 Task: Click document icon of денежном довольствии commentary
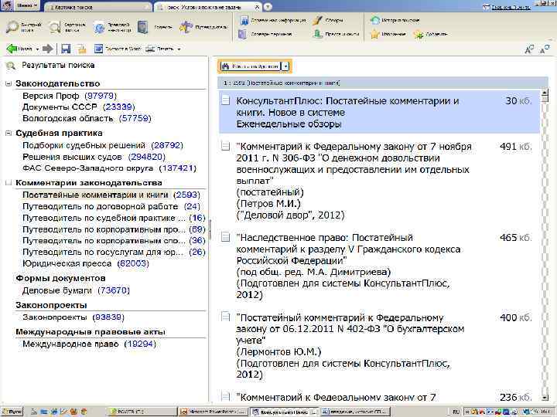pos(225,145)
